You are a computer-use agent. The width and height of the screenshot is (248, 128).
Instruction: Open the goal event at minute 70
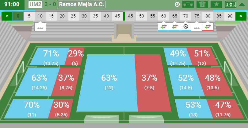(186, 27)
